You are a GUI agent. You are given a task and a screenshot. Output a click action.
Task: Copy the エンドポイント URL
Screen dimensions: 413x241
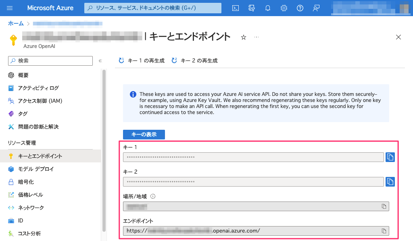coord(384,231)
